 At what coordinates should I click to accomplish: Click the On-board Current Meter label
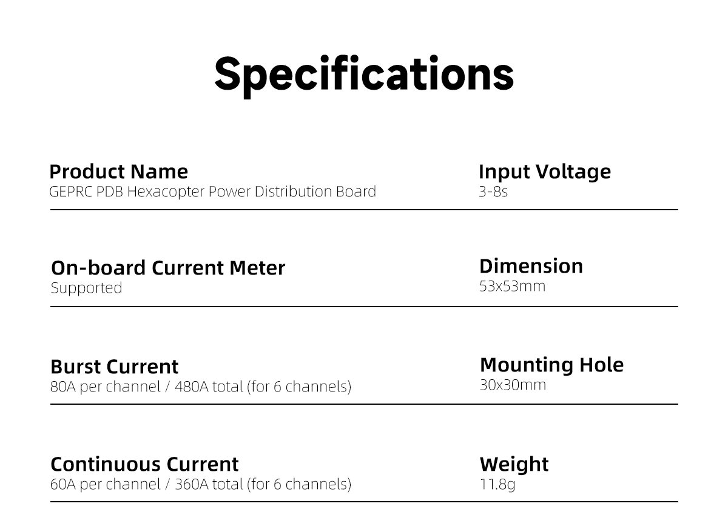tap(168, 268)
